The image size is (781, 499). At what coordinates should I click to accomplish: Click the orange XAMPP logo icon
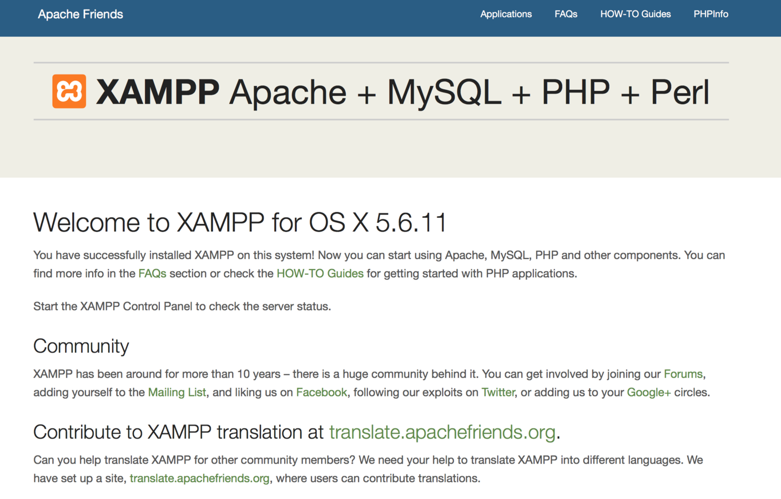(x=69, y=91)
